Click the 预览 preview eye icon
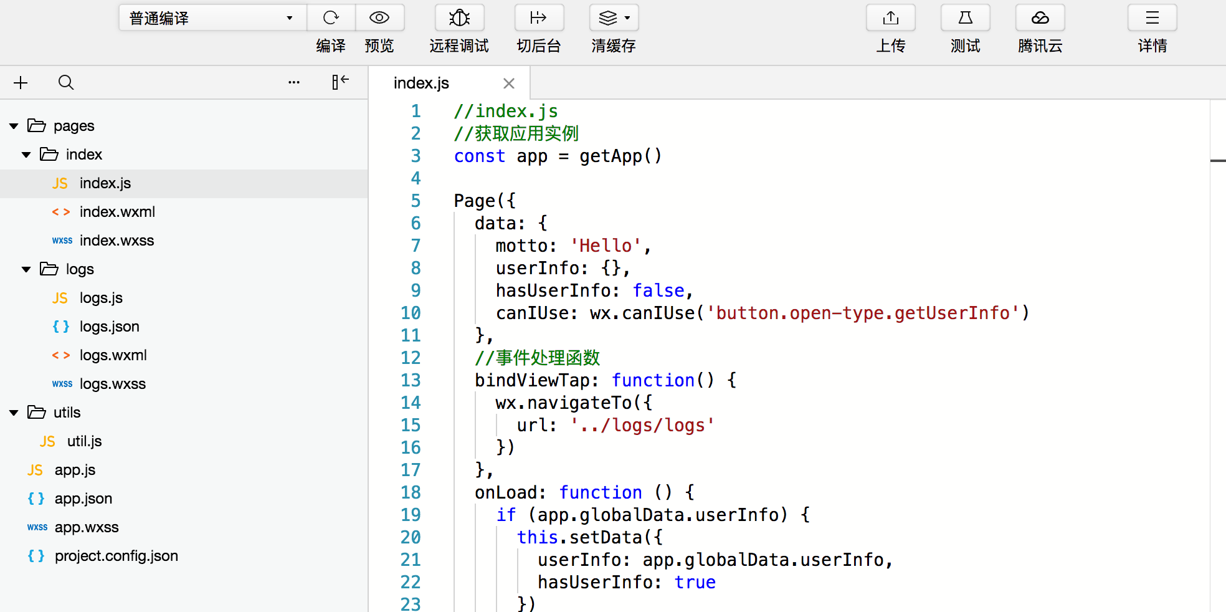Viewport: 1226px width, 612px height. coord(379,18)
